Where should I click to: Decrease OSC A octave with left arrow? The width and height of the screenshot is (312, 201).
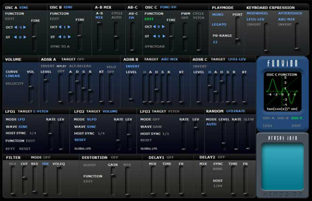point(16,27)
